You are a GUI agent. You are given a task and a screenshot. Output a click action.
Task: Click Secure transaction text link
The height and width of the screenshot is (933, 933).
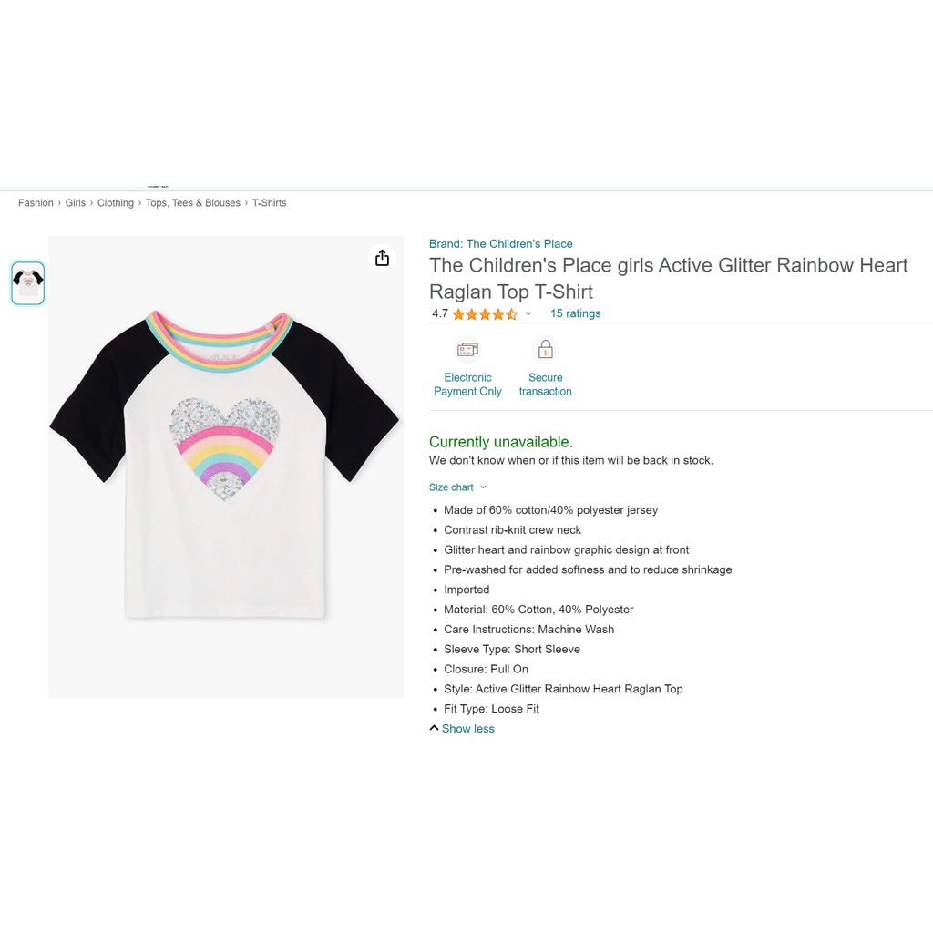546,384
